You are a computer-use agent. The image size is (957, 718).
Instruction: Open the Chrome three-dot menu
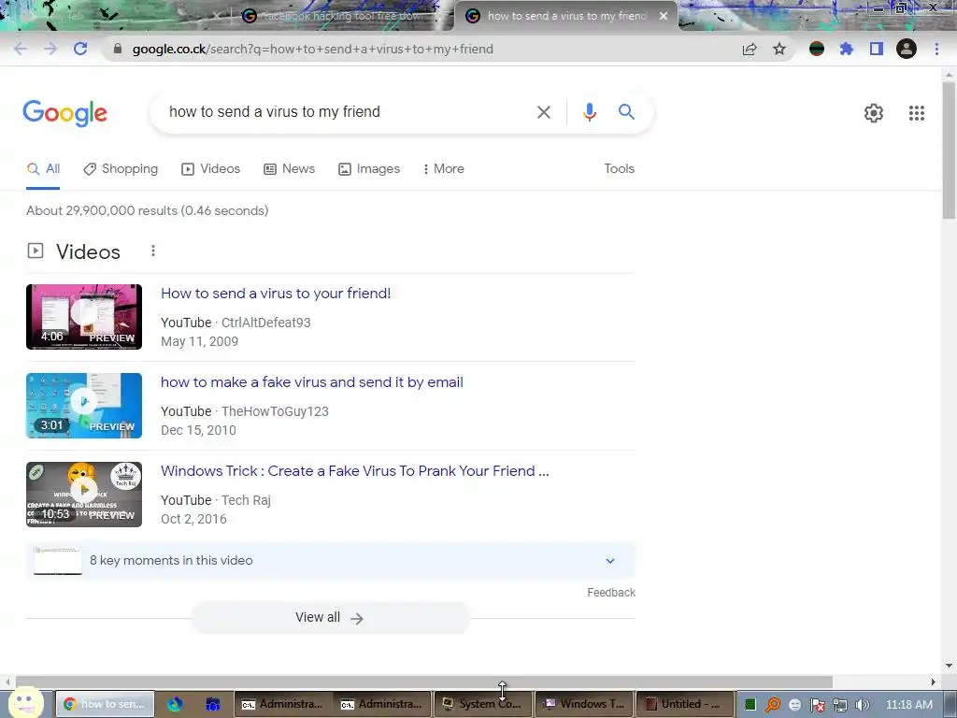pos(936,49)
